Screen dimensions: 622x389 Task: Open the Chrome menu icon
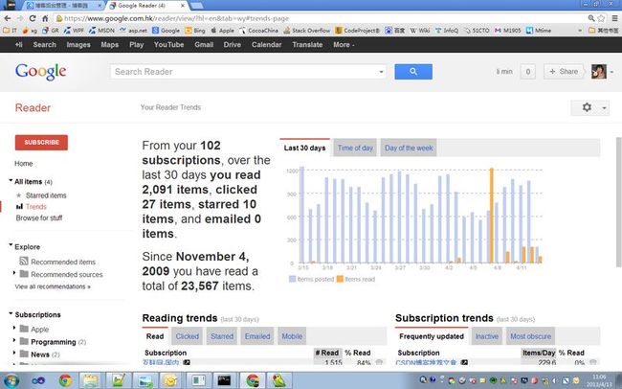click(x=614, y=18)
